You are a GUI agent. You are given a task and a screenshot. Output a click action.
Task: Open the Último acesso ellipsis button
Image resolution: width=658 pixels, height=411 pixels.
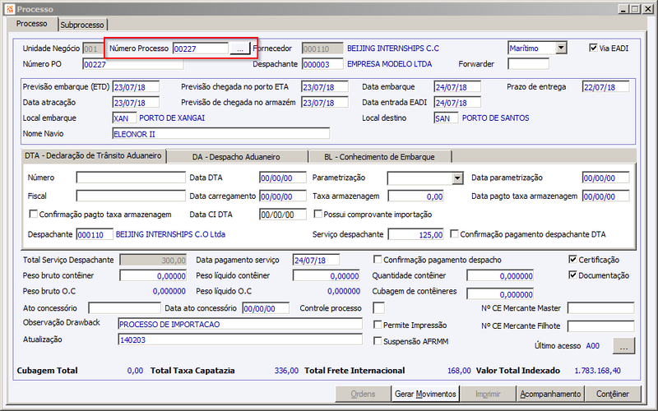(624, 346)
